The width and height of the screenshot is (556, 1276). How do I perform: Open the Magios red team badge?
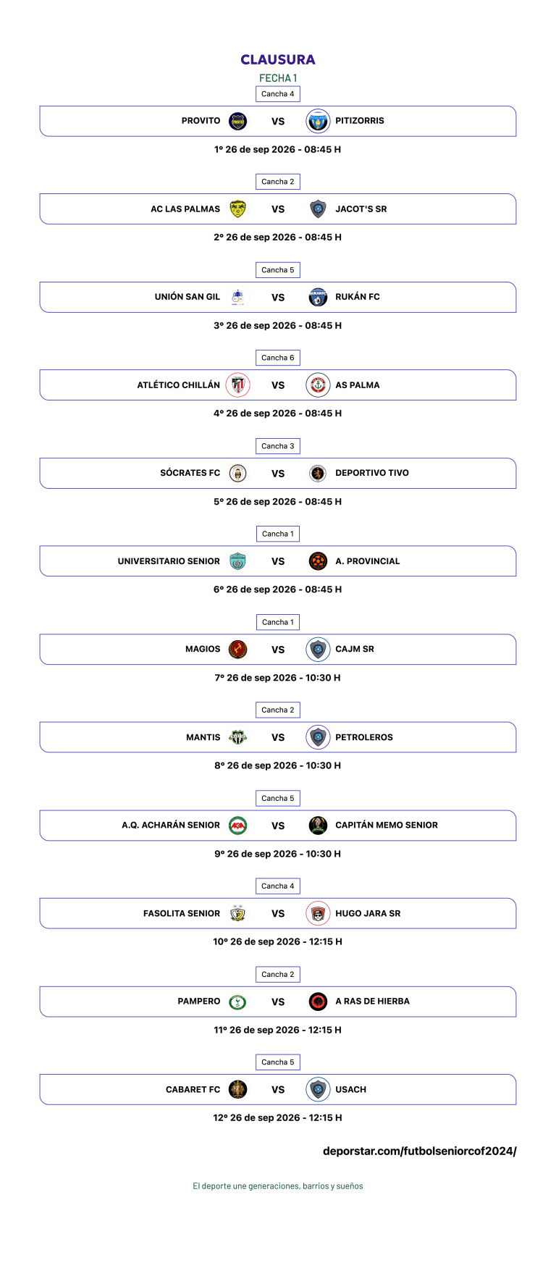pyautogui.click(x=237, y=650)
